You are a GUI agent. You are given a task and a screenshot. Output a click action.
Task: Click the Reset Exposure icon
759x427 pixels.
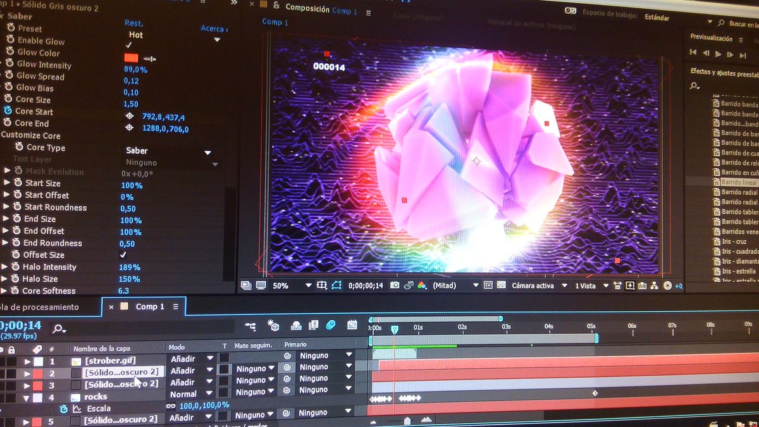[667, 286]
